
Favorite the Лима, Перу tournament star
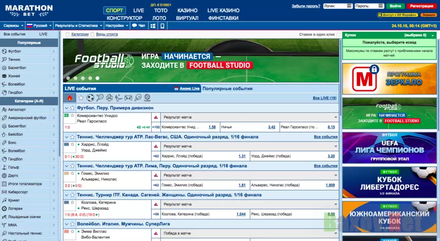pyautogui.click(x=72, y=166)
